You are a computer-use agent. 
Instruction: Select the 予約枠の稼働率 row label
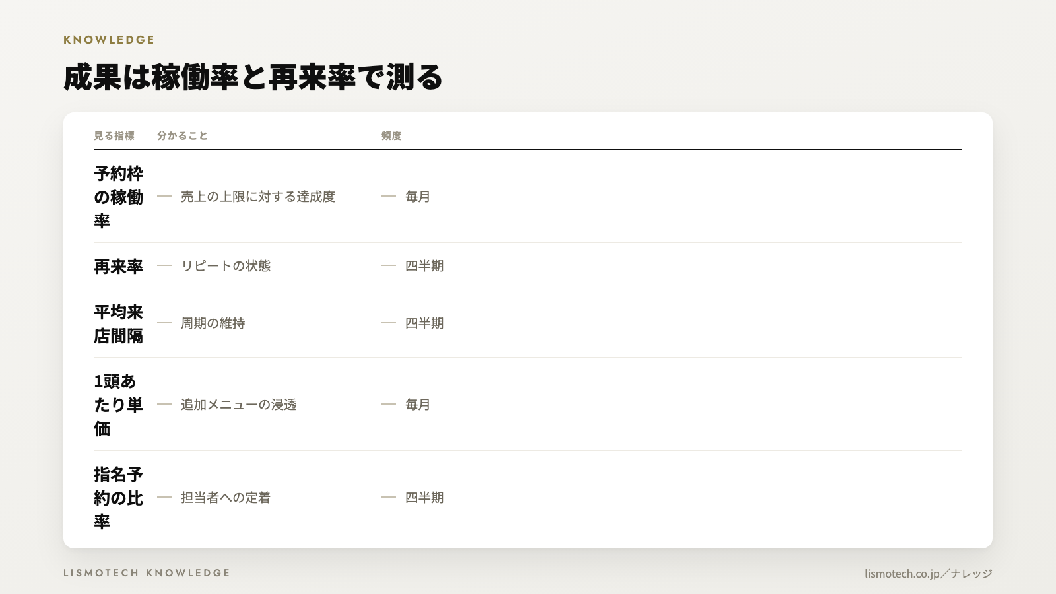(x=119, y=197)
